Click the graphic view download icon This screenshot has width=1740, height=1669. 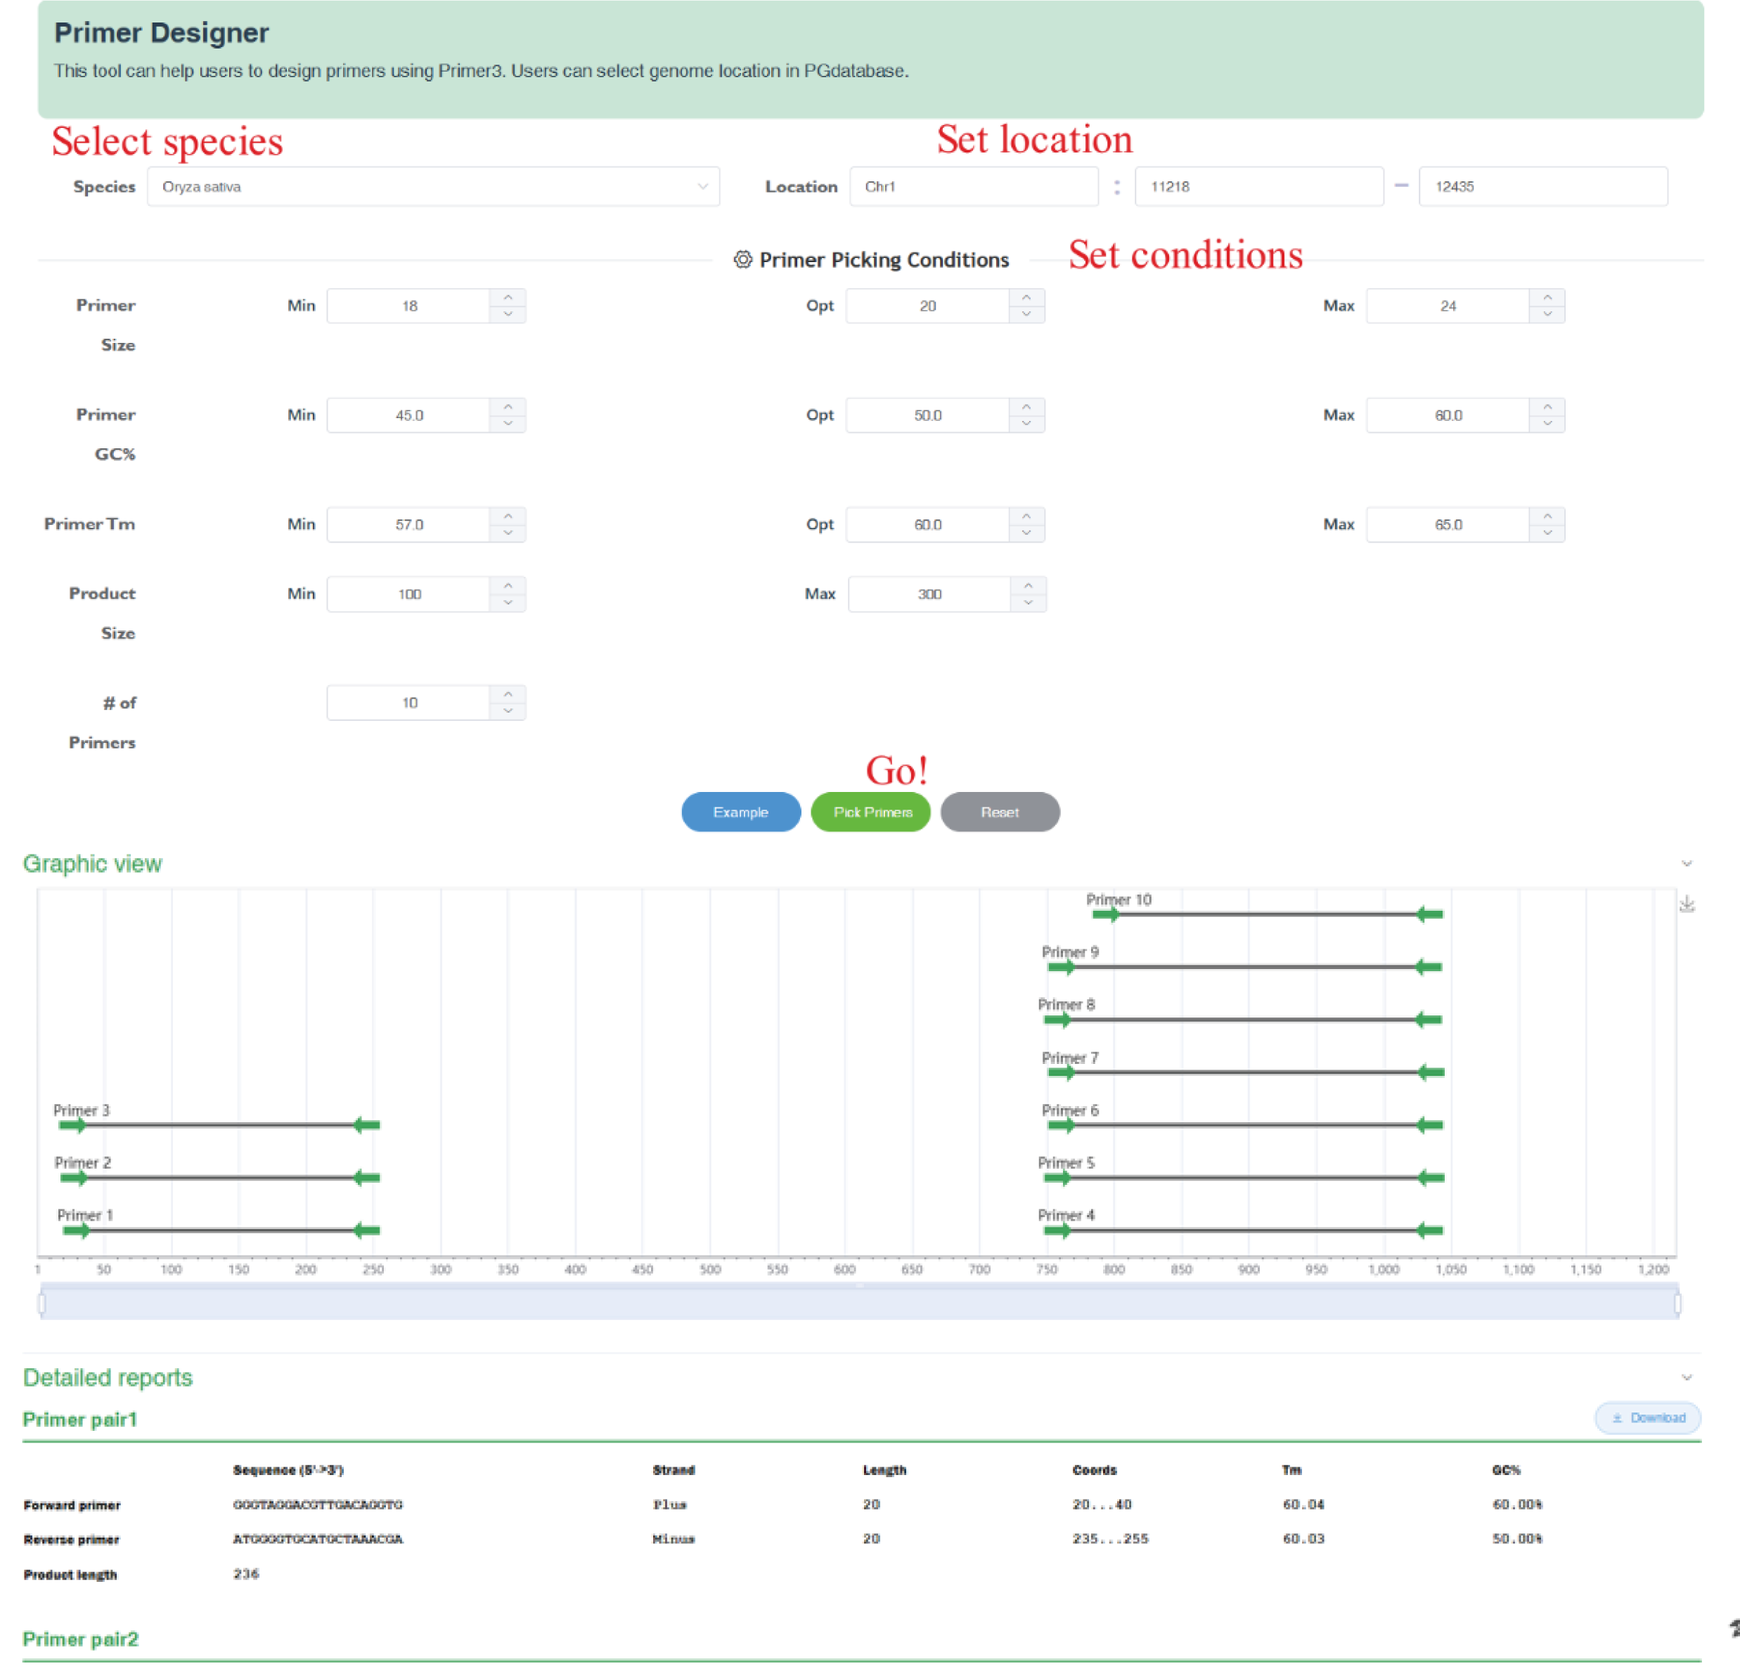coord(1687,904)
